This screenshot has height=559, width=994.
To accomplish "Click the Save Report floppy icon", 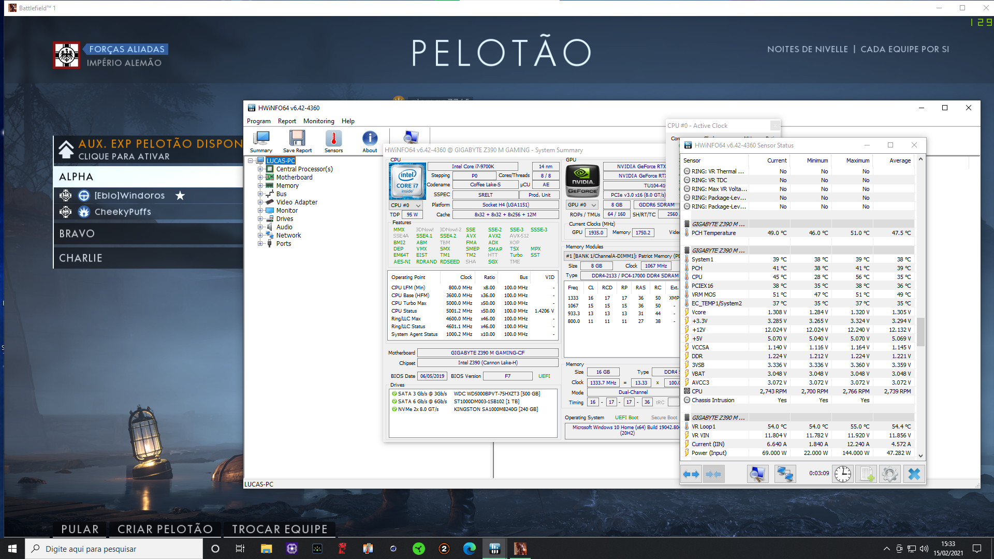I will (297, 141).
